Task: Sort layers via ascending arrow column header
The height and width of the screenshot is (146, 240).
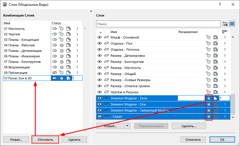Action: click(x=101, y=32)
